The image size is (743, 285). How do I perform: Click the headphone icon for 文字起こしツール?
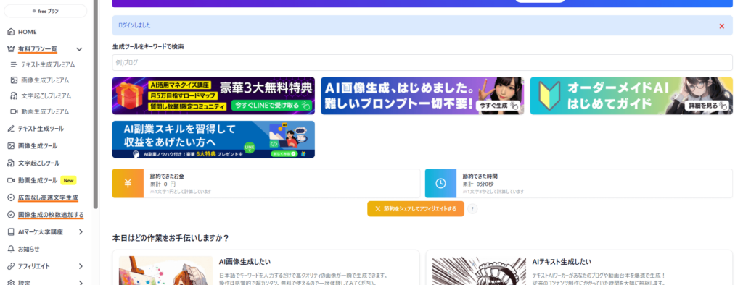11,163
